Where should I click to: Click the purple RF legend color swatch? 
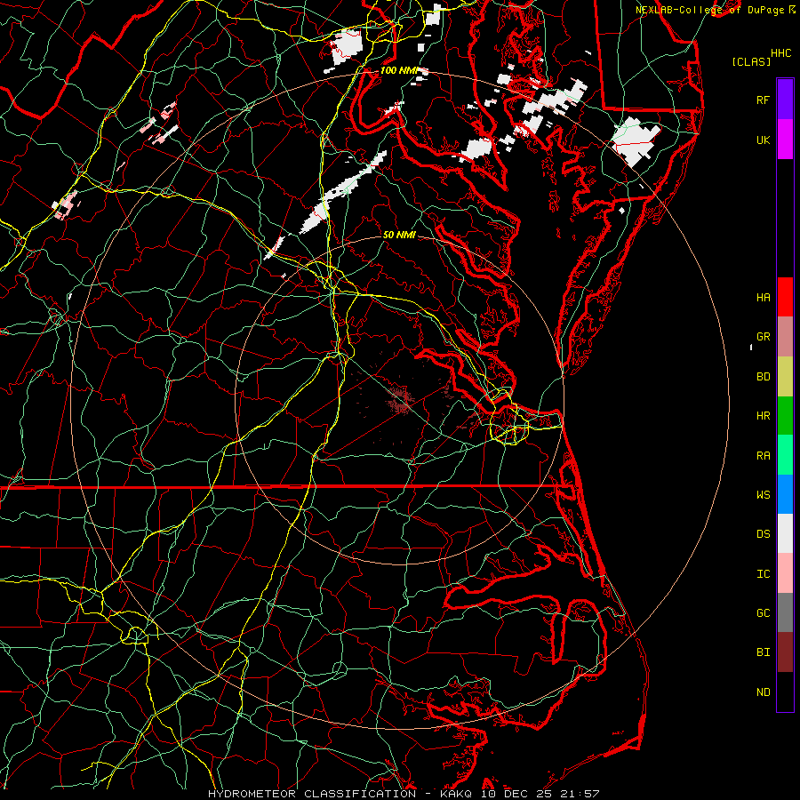pos(785,100)
